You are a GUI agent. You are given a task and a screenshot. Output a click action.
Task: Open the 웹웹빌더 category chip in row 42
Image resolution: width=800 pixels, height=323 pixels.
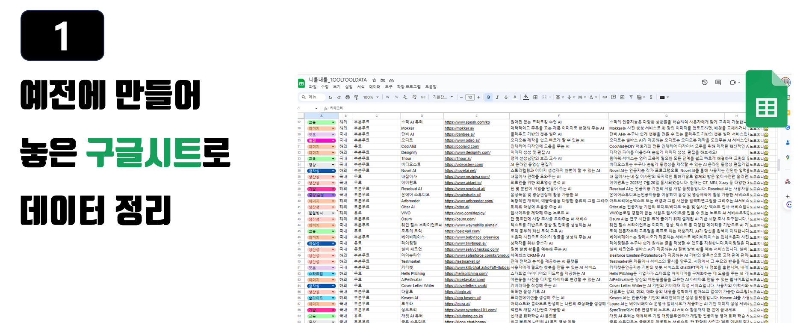tap(322, 213)
